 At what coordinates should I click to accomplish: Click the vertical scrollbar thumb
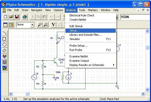147,48
